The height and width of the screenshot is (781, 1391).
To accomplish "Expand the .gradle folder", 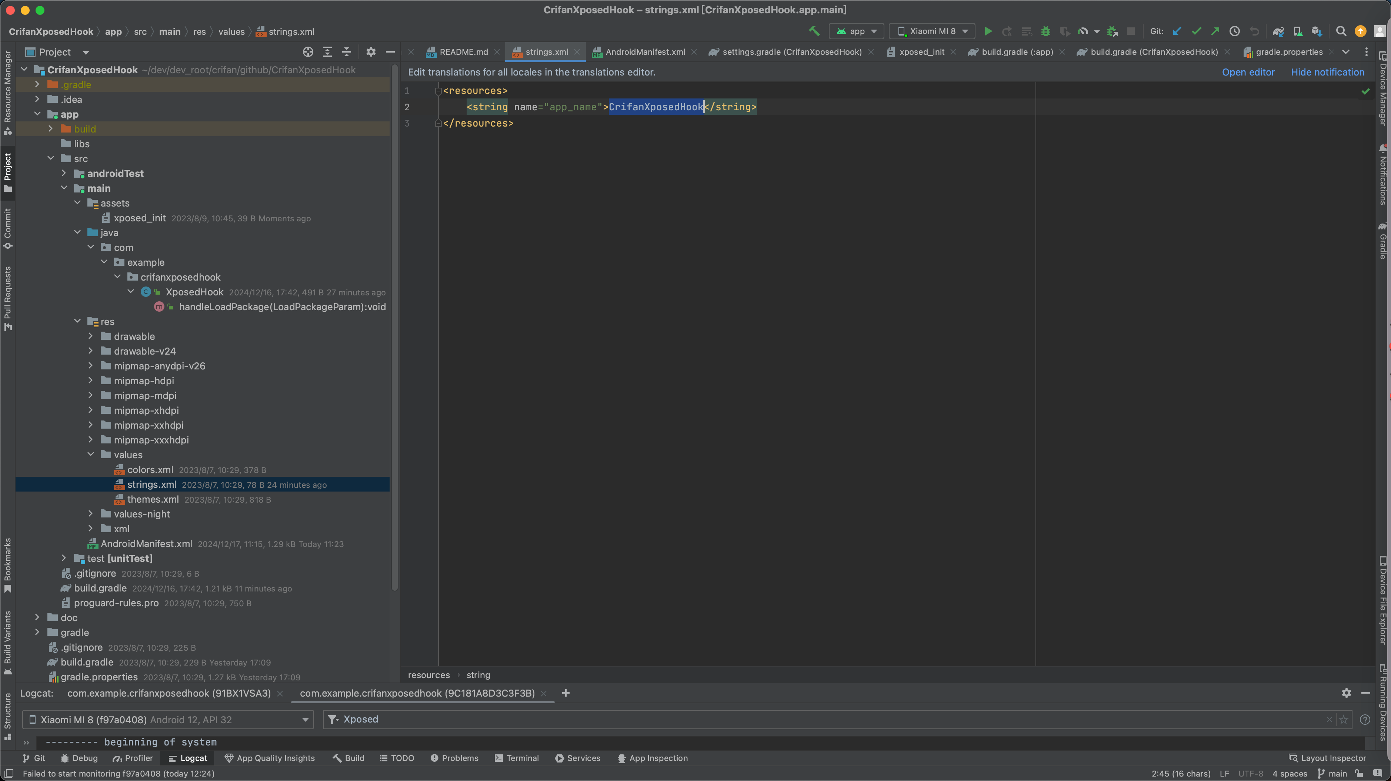I will coord(37,84).
